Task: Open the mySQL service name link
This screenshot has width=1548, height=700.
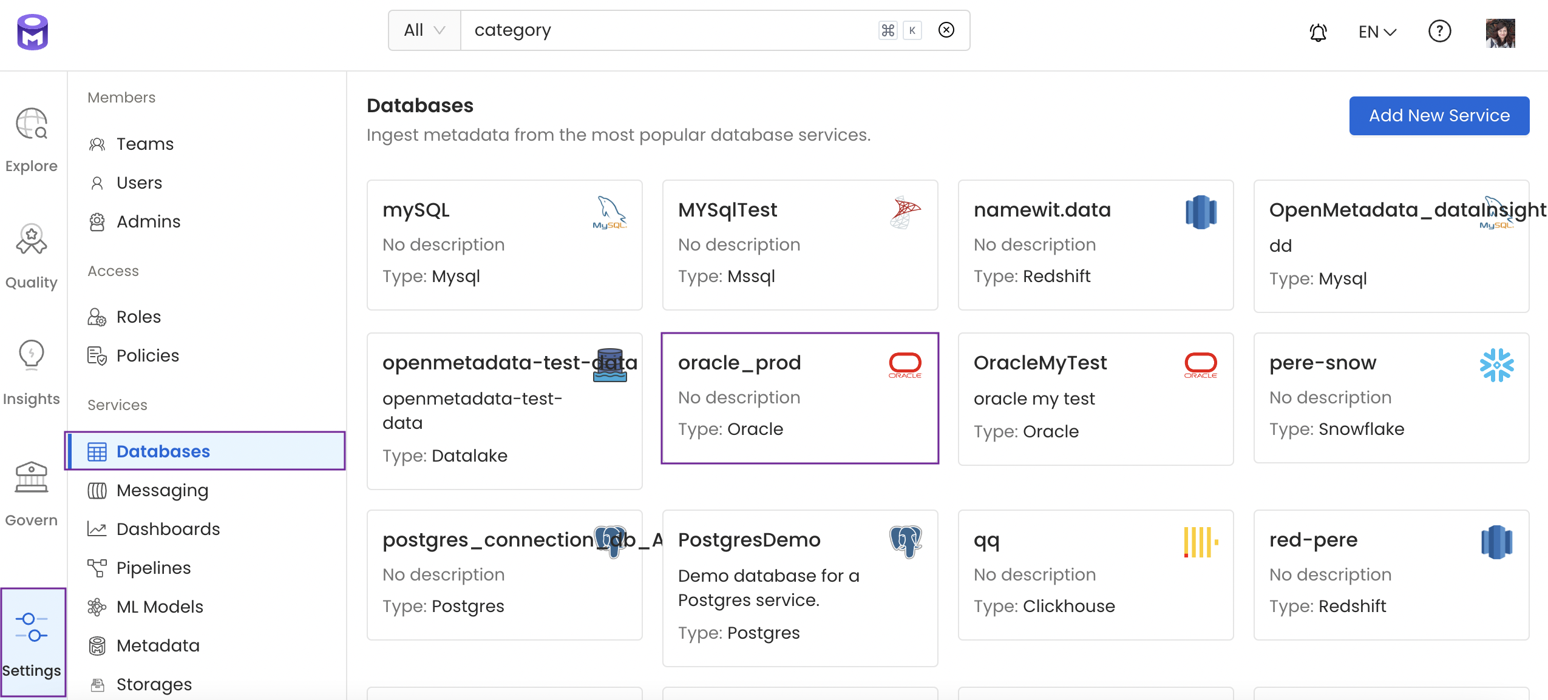Action: point(416,210)
